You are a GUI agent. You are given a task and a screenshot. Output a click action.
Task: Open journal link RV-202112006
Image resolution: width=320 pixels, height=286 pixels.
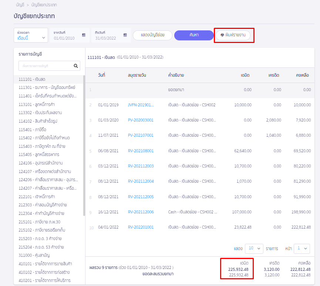141,212
